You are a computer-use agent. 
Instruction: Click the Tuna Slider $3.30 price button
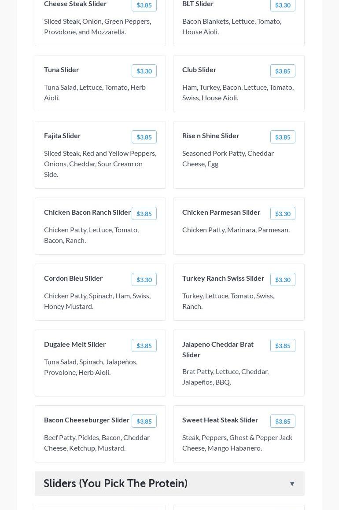pos(144,71)
